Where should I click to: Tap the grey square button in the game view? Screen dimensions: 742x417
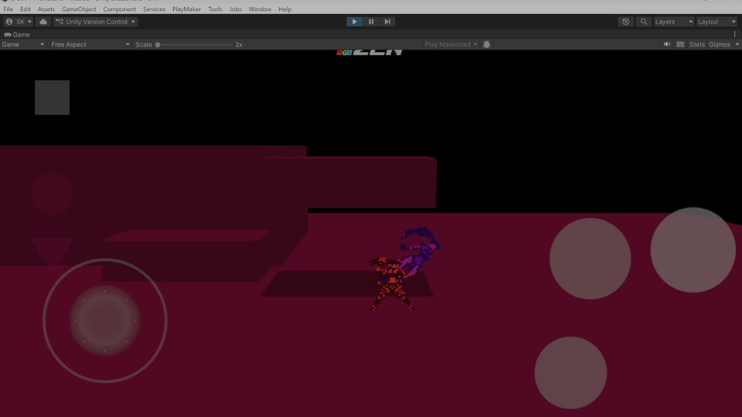52,97
